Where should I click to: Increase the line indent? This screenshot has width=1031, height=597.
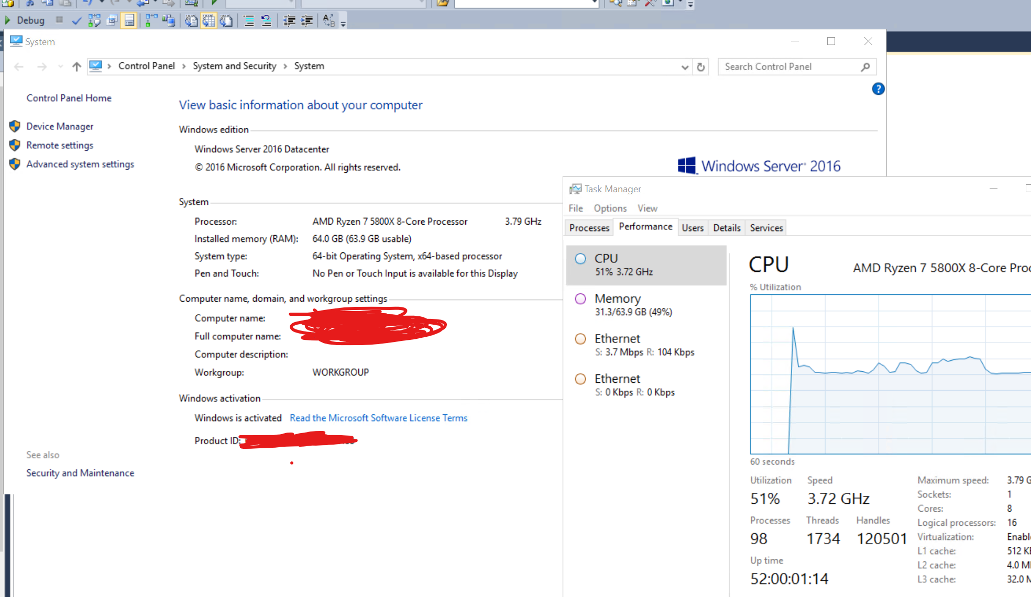pyautogui.click(x=307, y=20)
